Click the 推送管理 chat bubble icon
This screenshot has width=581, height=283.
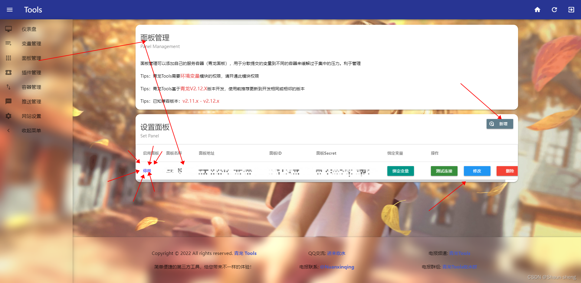8,101
